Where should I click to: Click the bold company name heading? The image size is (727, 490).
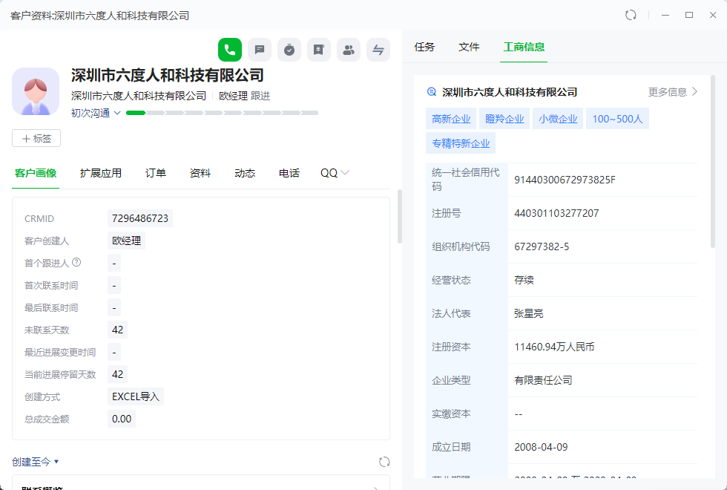pyautogui.click(x=168, y=75)
